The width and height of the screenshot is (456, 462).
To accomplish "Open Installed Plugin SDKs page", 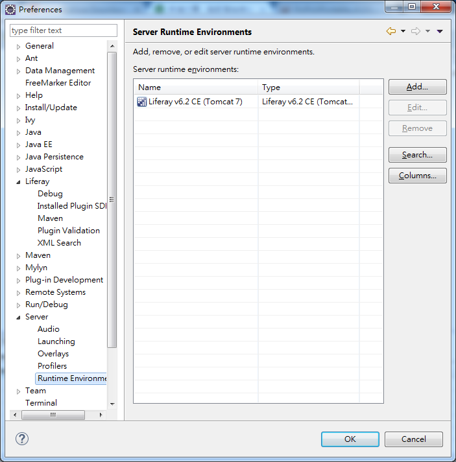I will pos(71,206).
